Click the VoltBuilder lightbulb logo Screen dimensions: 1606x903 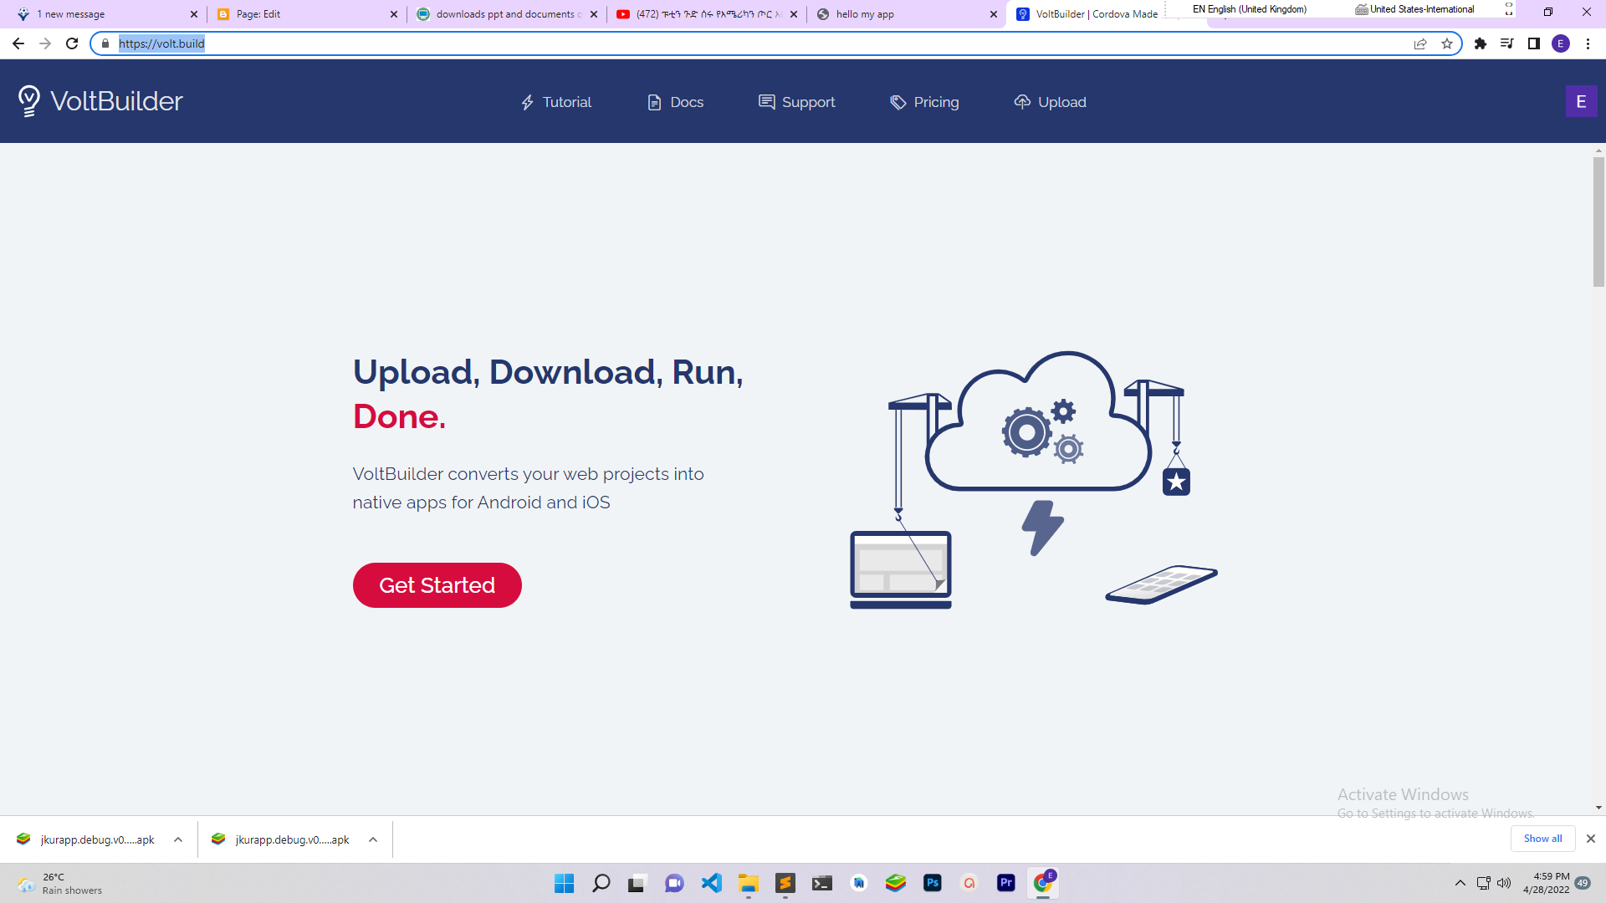(29, 101)
